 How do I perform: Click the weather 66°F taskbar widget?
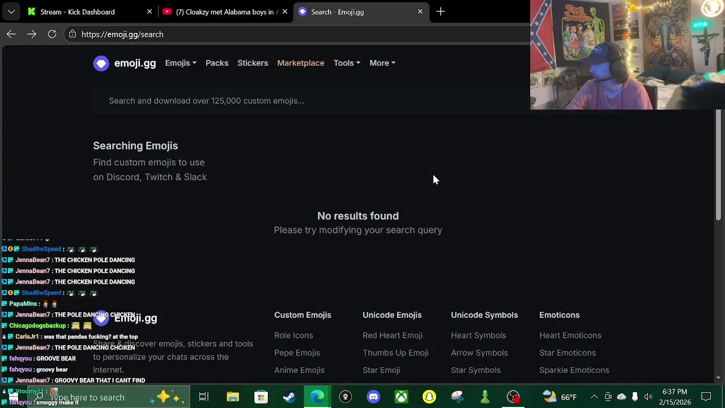point(560,397)
